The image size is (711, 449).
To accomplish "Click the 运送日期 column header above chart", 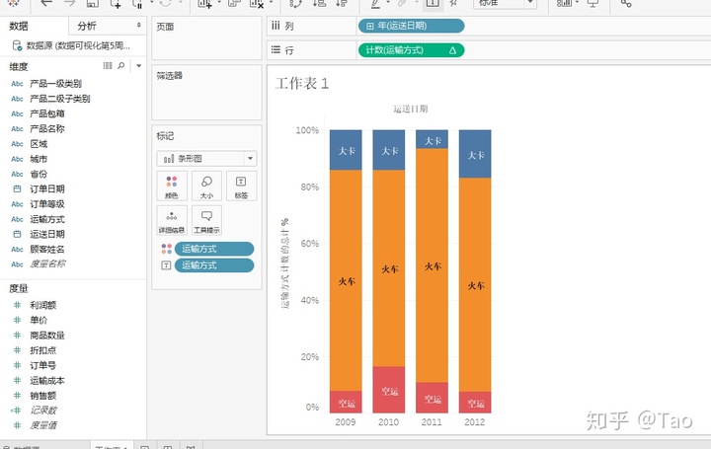I will click(411, 109).
